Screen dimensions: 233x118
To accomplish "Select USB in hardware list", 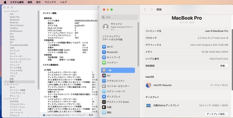I will pos(12,48).
